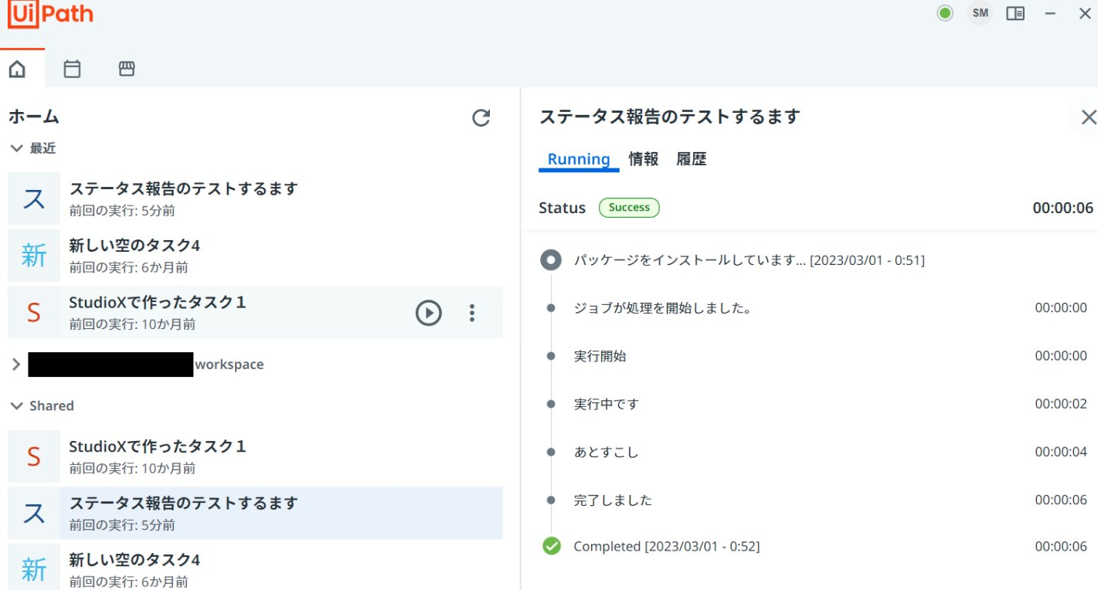Click the 新 thumbnail in Shared list

pos(34,567)
